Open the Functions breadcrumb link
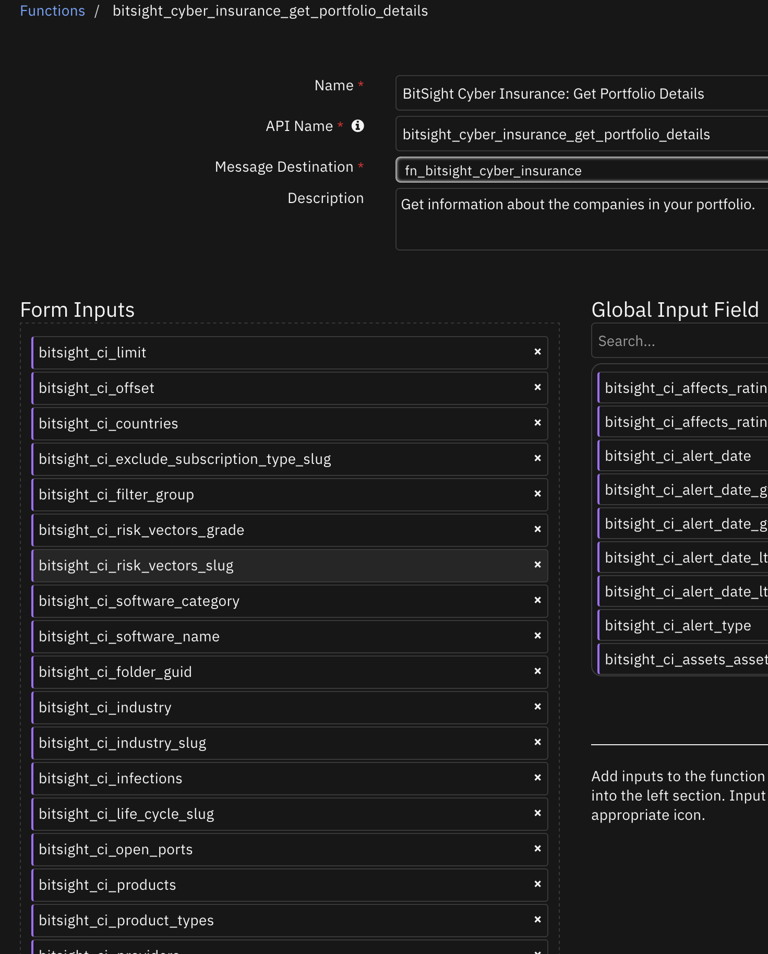768x954 pixels. (x=52, y=11)
